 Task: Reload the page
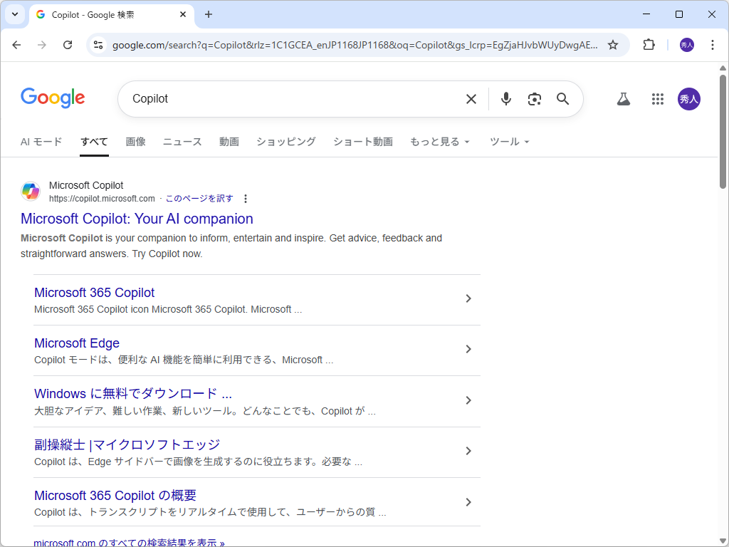click(68, 44)
